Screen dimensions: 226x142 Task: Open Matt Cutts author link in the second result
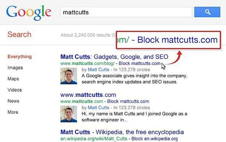point(98,108)
